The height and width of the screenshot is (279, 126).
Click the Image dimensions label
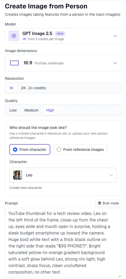point(21,51)
